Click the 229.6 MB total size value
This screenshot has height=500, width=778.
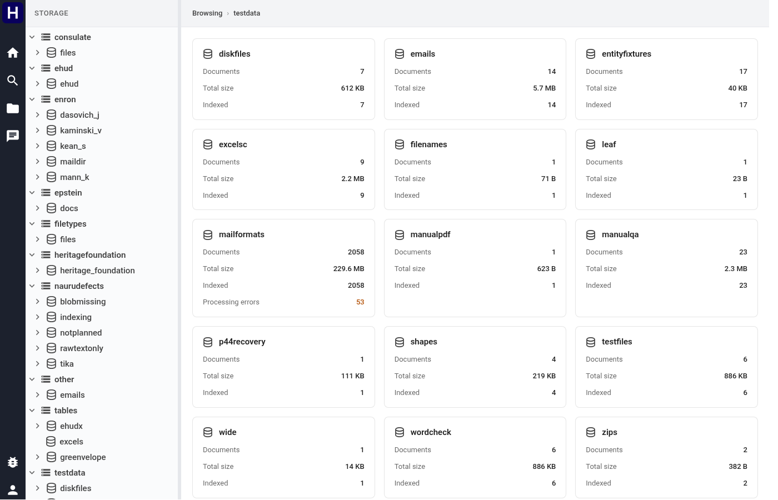click(x=349, y=269)
